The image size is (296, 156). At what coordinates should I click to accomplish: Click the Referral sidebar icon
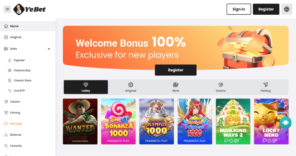pyautogui.click(x=6, y=135)
